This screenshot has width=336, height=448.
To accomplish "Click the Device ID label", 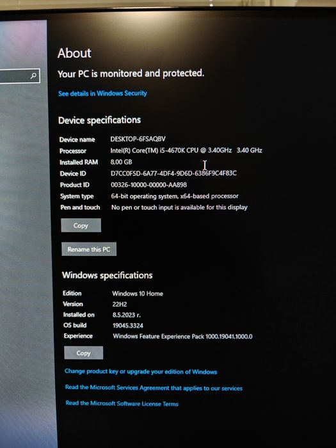I will pyautogui.click(x=73, y=173).
